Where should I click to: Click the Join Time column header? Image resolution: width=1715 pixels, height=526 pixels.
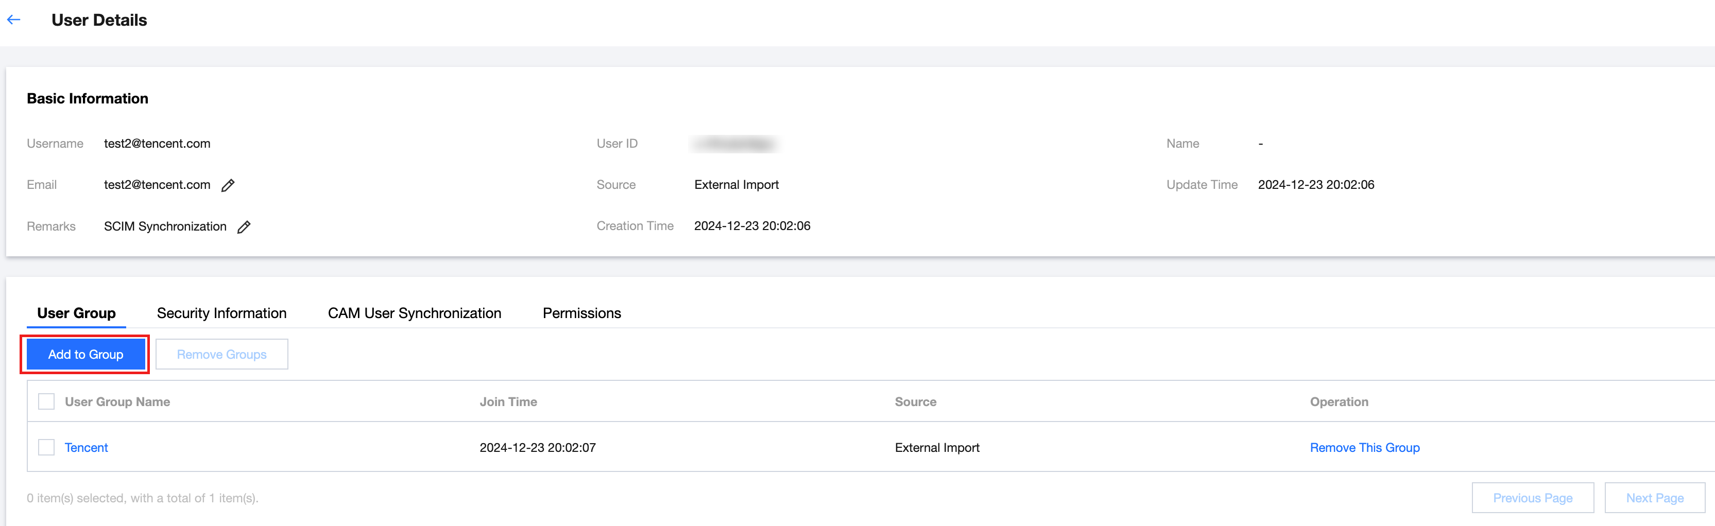point(508,401)
